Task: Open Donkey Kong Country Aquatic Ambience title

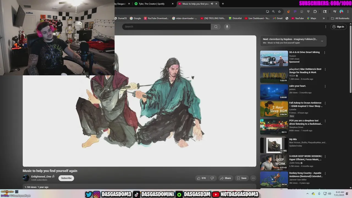Action: click(x=306, y=175)
